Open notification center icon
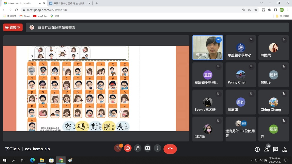The height and width of the screenshot is (164, 292). point(286,160)
